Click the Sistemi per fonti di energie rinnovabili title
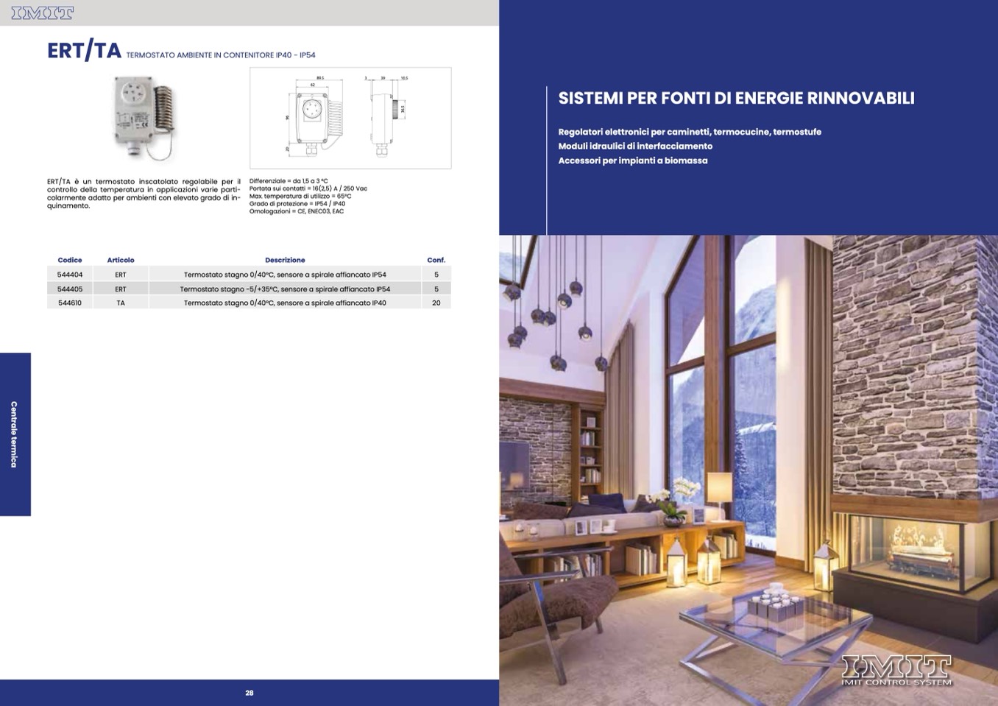 click(x=736, y=98)
